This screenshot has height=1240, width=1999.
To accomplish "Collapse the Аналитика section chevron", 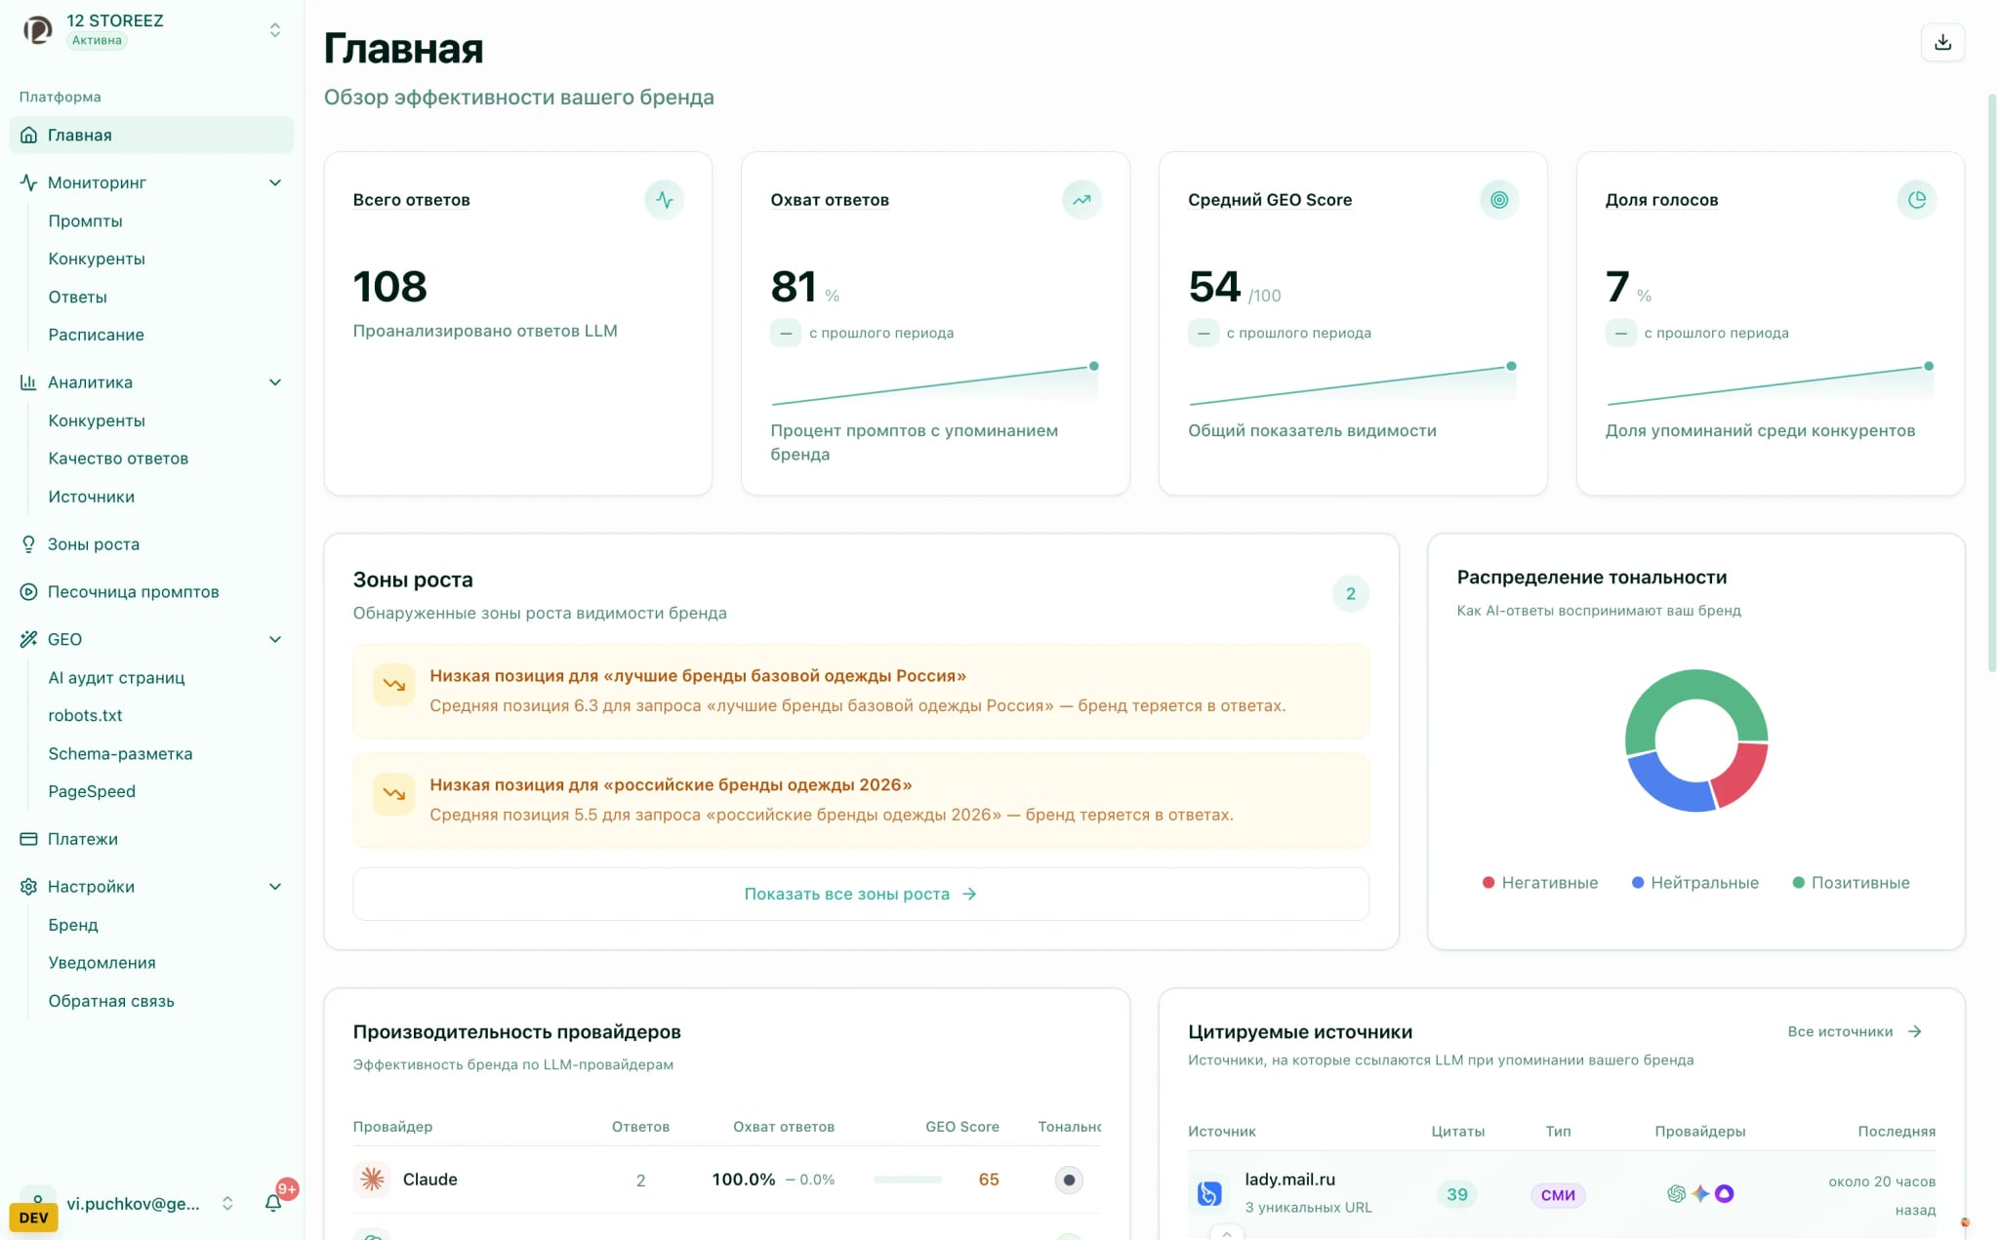I will coord(275,381).
